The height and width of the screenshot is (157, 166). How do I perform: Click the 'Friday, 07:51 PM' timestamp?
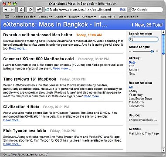click(56, 107)
